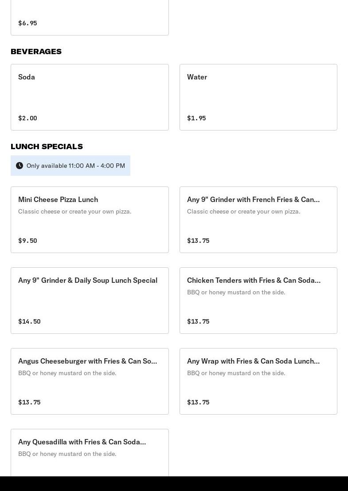Select Angus Cheeseburger with Fries special
This screenshot has height=491, width=348.
pos(90,381)
